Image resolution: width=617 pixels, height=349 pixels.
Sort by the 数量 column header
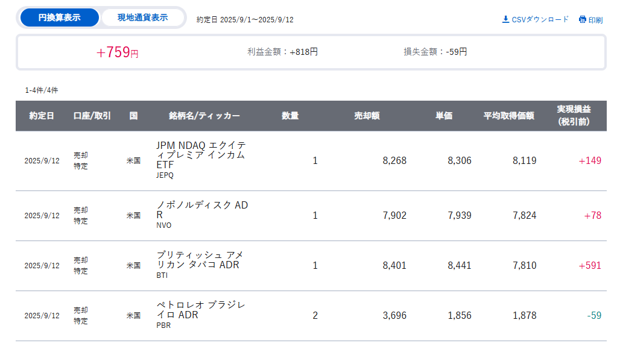point(290,116)
